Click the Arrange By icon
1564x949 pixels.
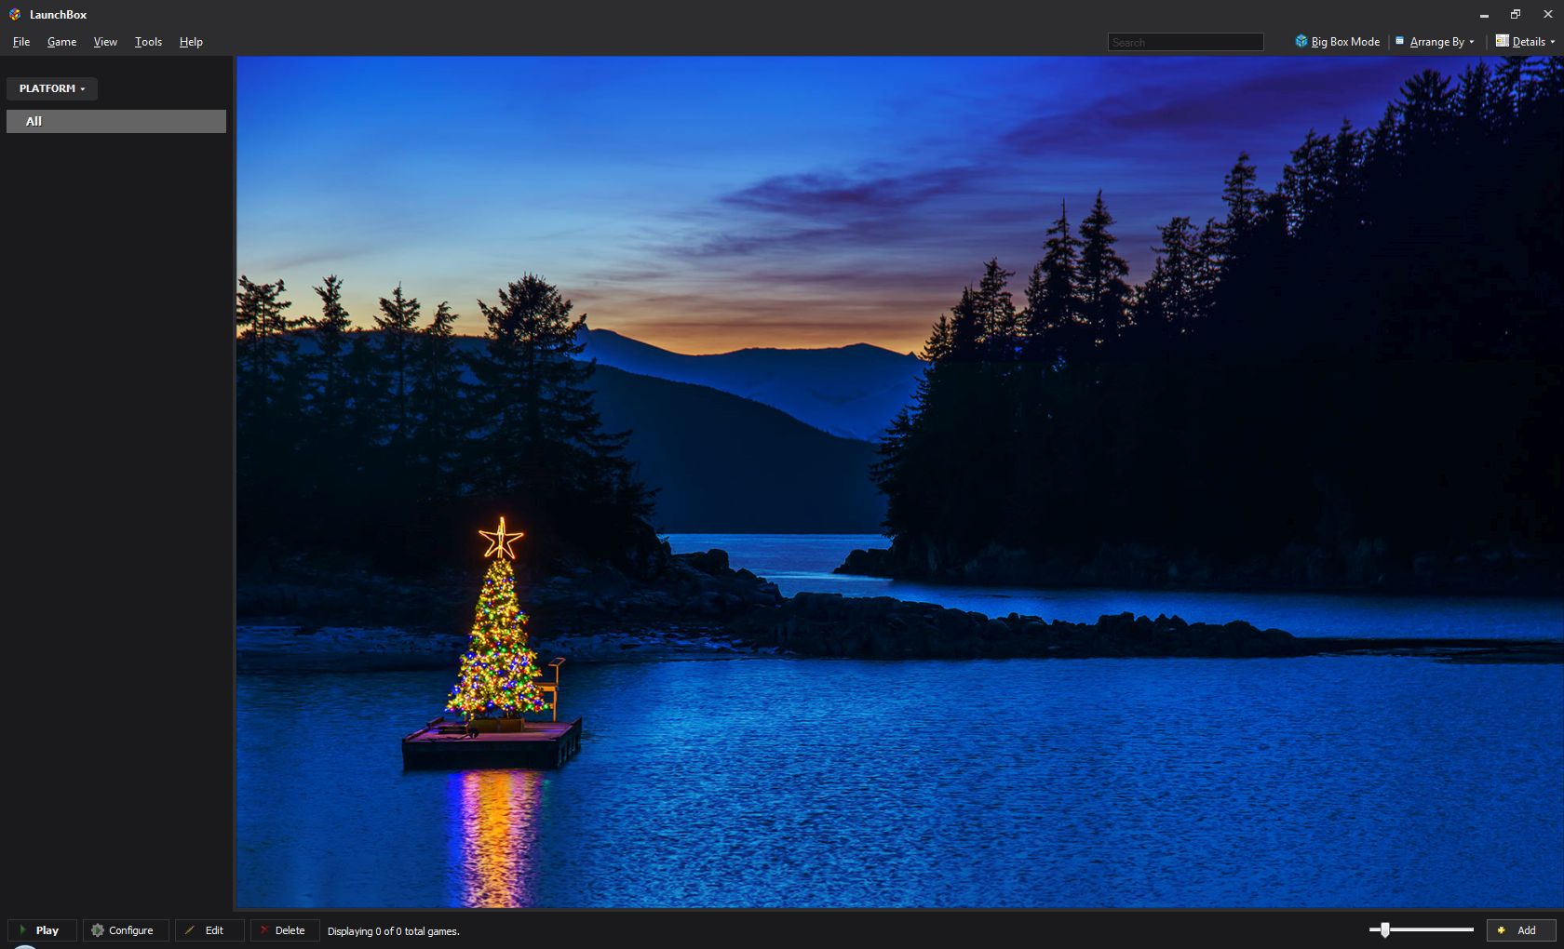coord(1399,41)
